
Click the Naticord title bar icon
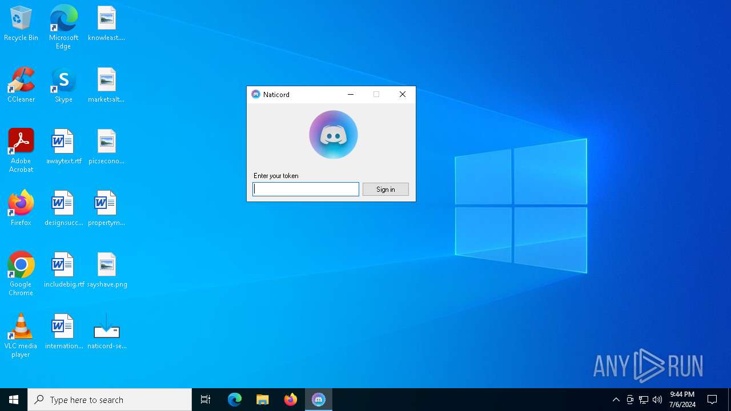pyautogui.click(x=256, y=94)
